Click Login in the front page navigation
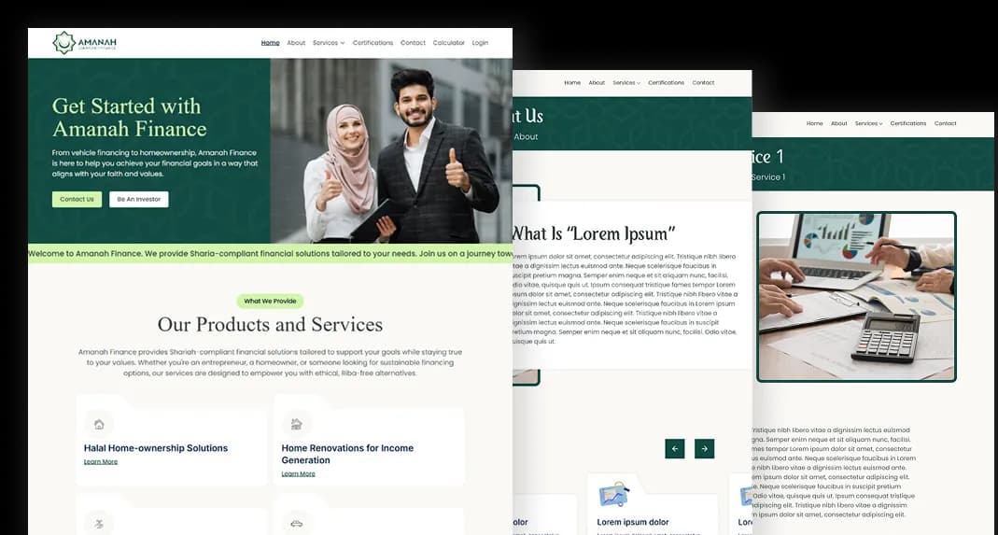 tap(481, 43)
